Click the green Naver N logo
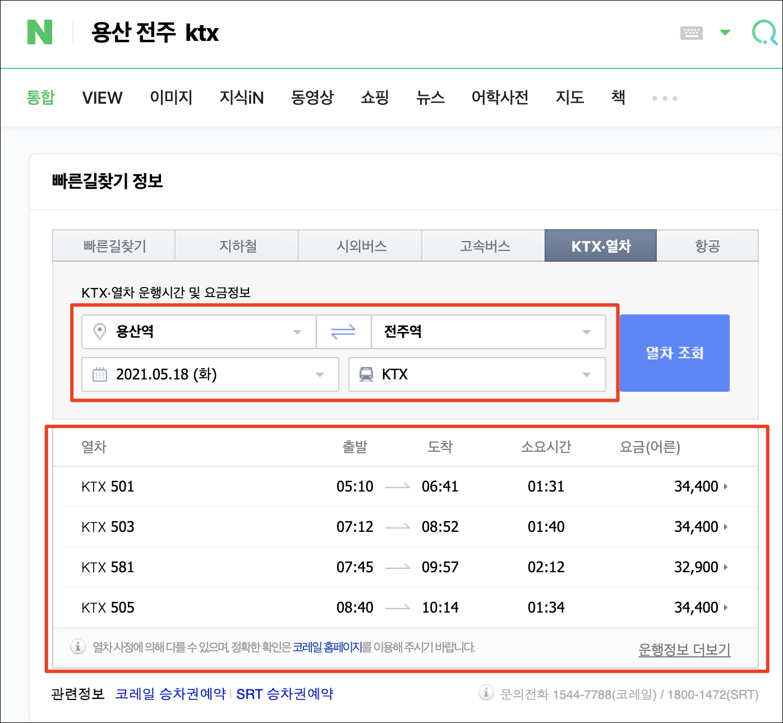The height and width of the screenshot is (723, 783). tap(40, 32)
